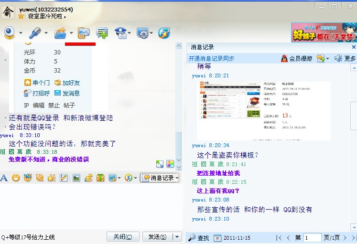Expand applications dropdown arrow

151,33
